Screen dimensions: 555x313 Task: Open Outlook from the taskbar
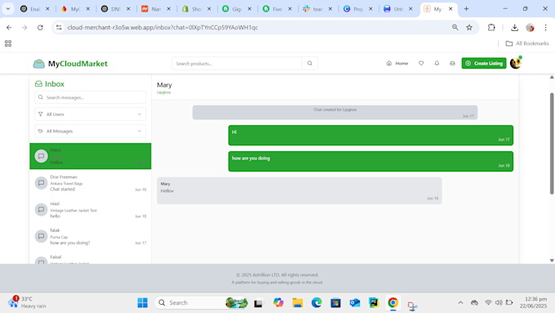[x=355, y=302]
